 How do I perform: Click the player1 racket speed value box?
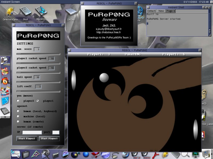(x=51, y=59)
